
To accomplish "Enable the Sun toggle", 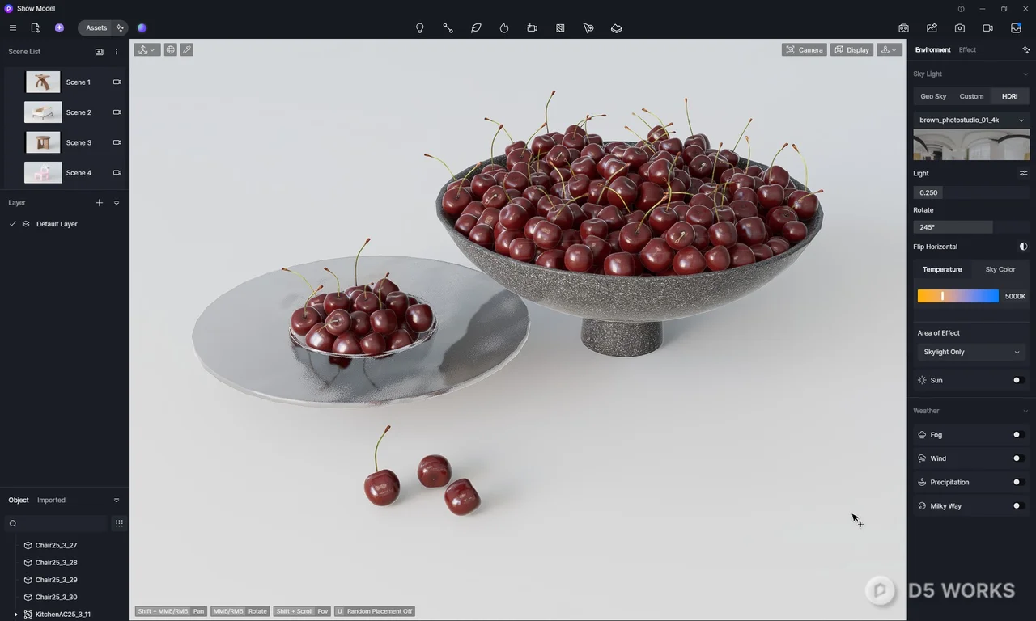I will pos(1019,380).
